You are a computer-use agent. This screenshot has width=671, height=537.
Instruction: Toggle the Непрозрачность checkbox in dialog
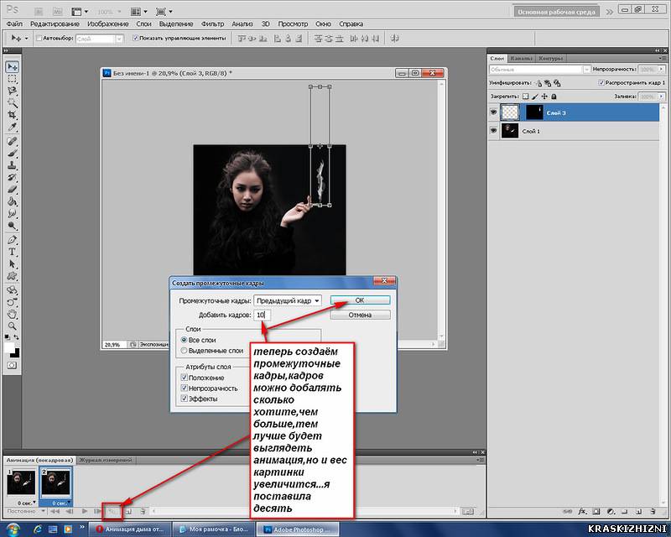click(185, 388)
